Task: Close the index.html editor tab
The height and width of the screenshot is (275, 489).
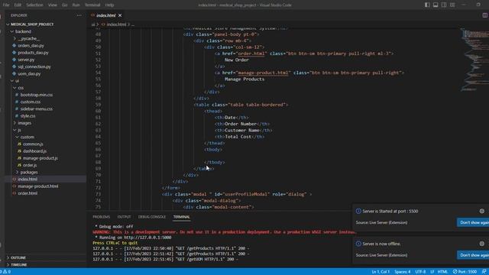Action: click(120, 15)
